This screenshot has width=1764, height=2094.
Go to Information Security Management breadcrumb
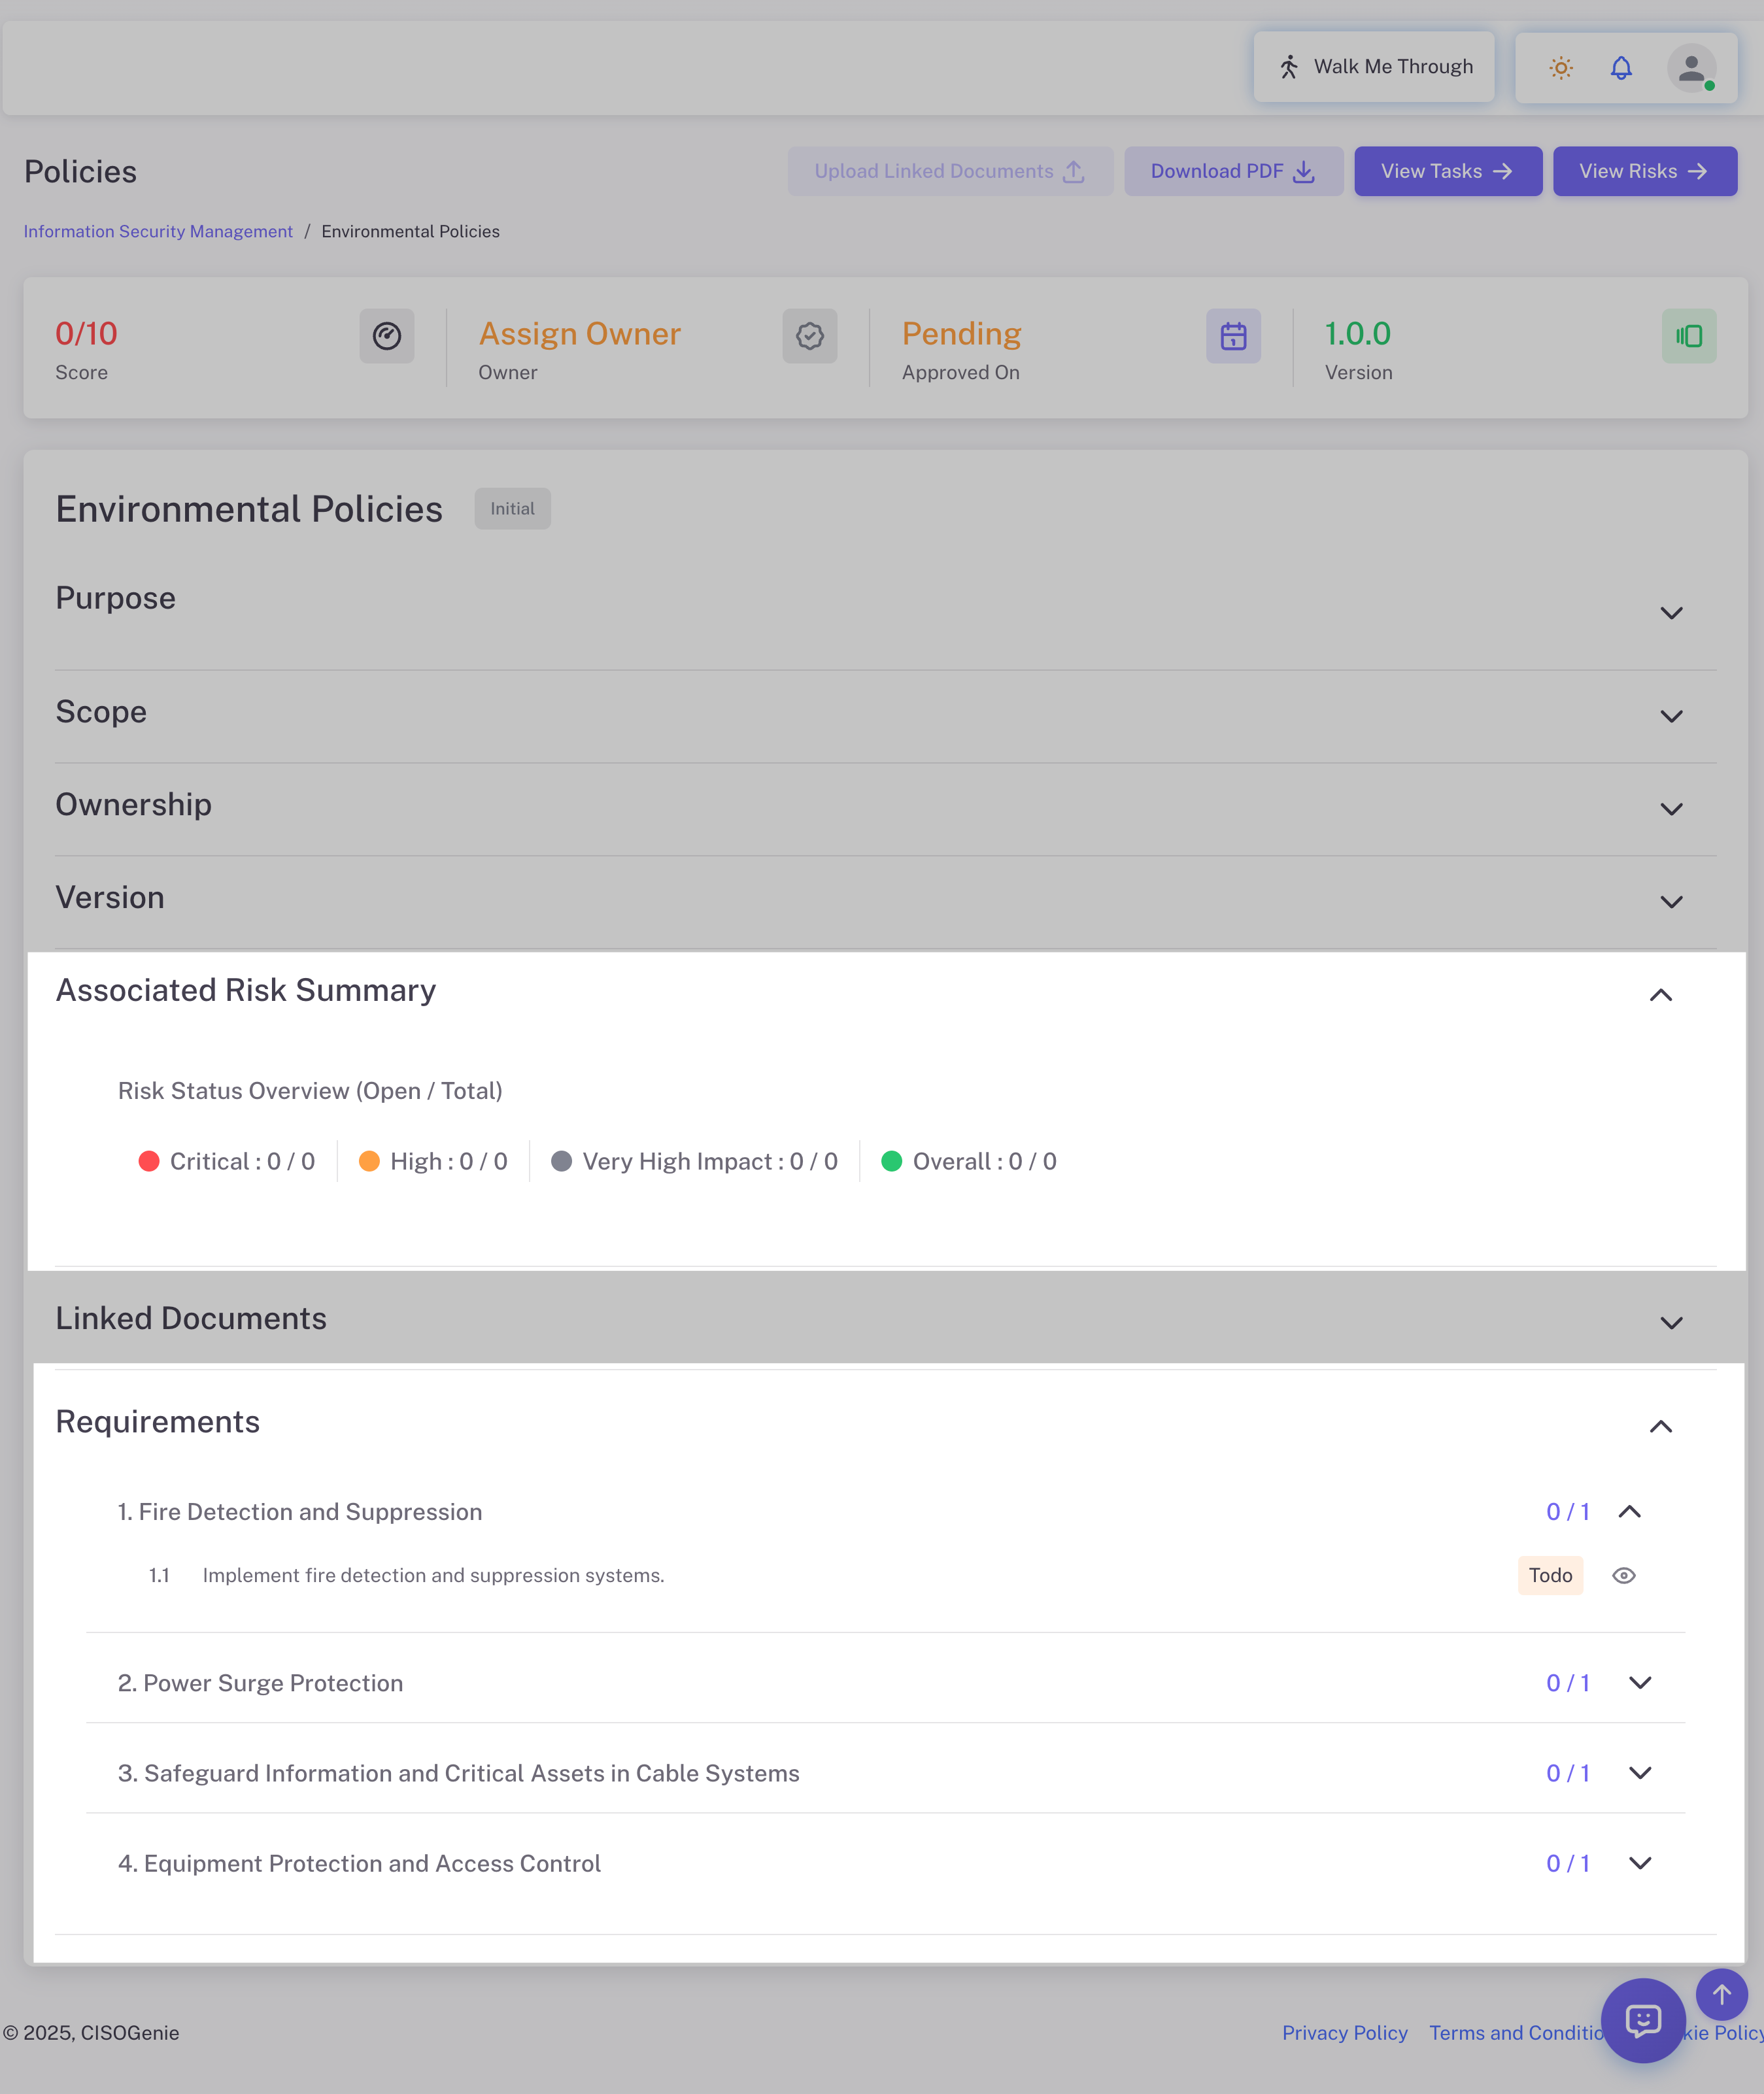click(x=158, y=231)
